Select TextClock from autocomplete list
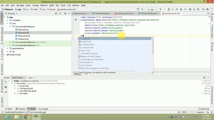Screen dimensions: 214x120 (x=115, y=42)
